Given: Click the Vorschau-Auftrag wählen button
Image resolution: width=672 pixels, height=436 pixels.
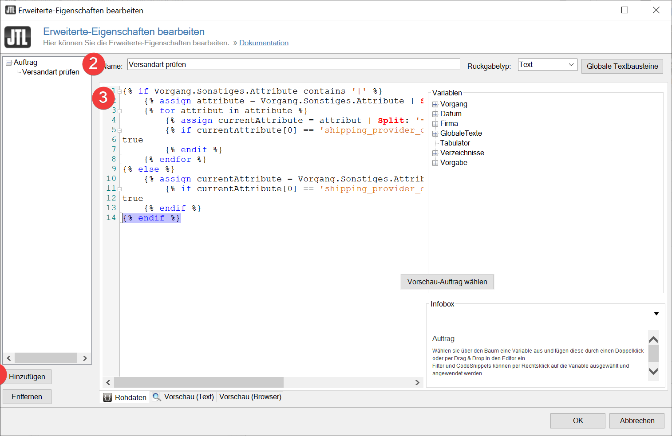Looking at the screenshot, I should (447, 282).
